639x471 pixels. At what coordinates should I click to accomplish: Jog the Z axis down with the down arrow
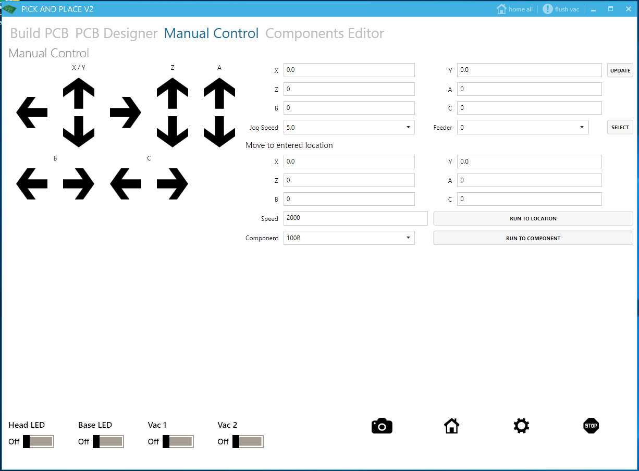tap(173, 133)
